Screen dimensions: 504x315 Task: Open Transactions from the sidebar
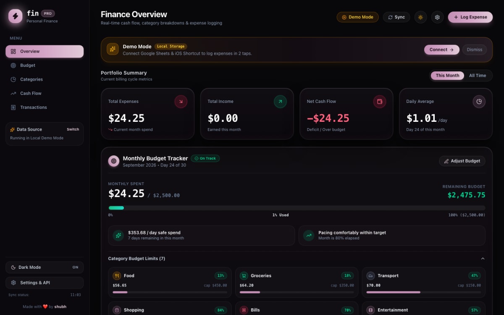point(45,108)
